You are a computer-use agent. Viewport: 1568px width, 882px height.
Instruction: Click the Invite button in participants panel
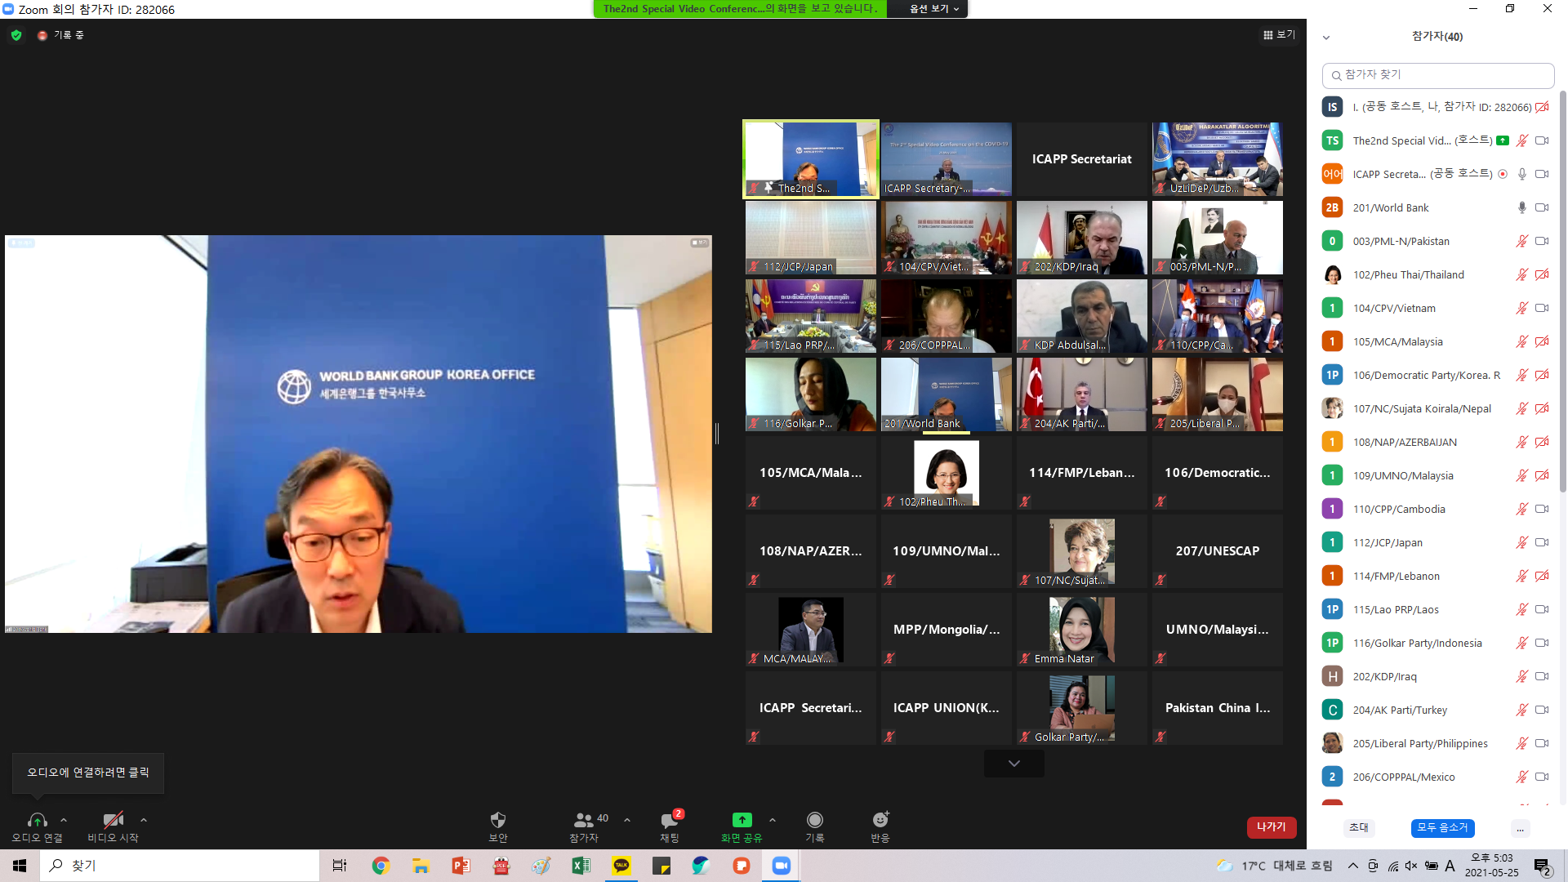1359,827
